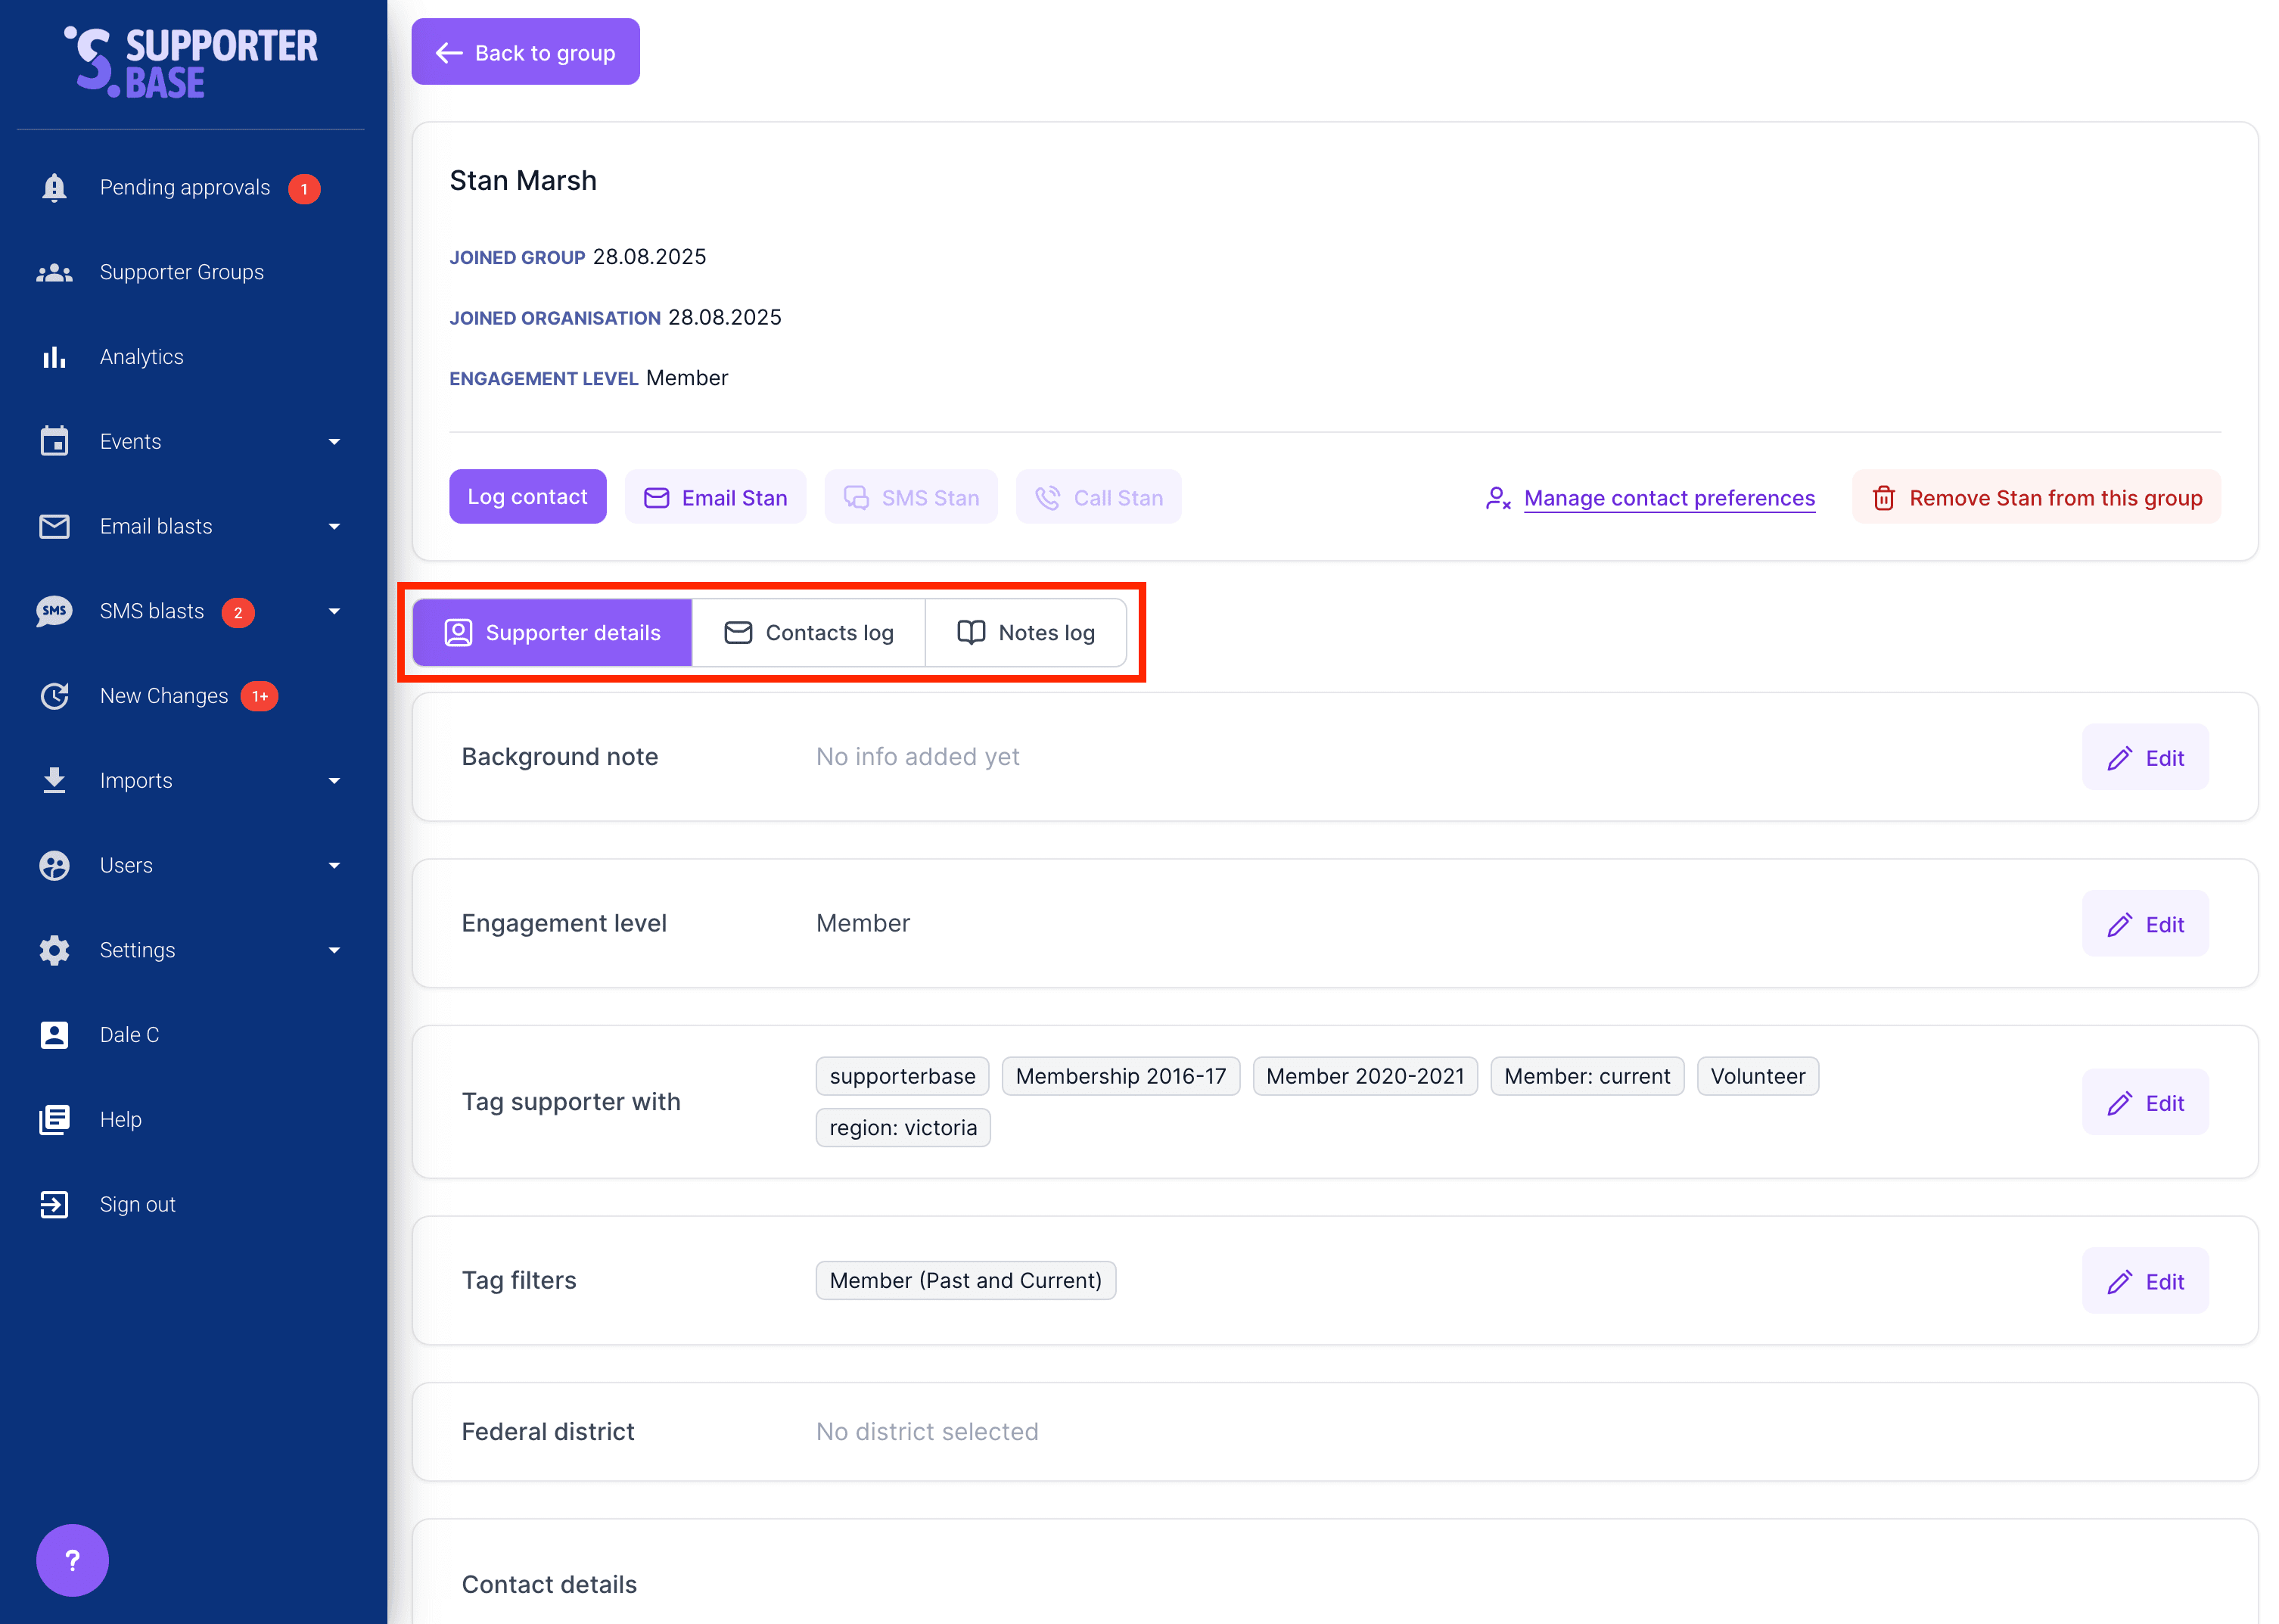Open the purple question mark help bubble
Viewport: 2279px width, 1624px height.
click(72, 1559)
